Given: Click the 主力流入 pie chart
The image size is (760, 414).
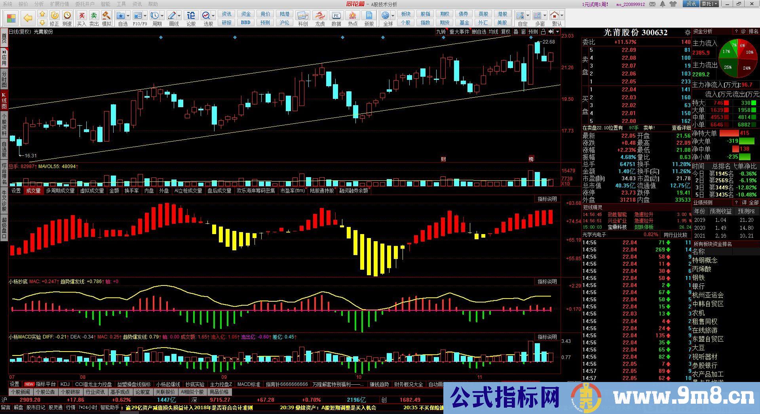Looking at the screenshot, I should coord(738,59).
